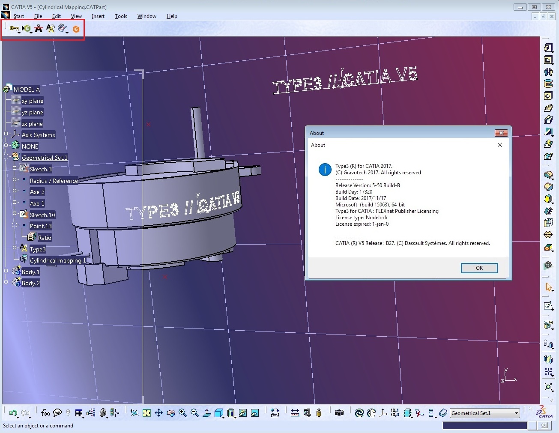Select Cylindrical mapping.1 in tree
559x433 pixels.
(x=58, y=260)
